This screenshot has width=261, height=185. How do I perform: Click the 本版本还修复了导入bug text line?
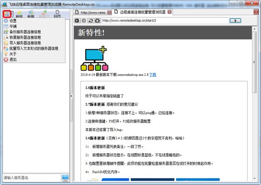click(104, 130)
